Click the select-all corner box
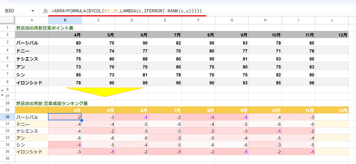 point(8,20)
